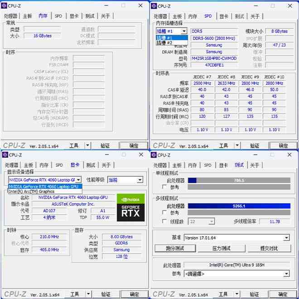Image resolution: width=299 pixels, height=299 pixels.
Task: Expand 工具 arrow in the SPD window
Action: (x=237, y=146)
